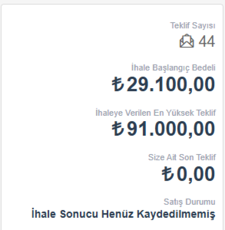
Task: Click the İhale Başlangıç Bedeli label
Action: (x=173, y=68)
